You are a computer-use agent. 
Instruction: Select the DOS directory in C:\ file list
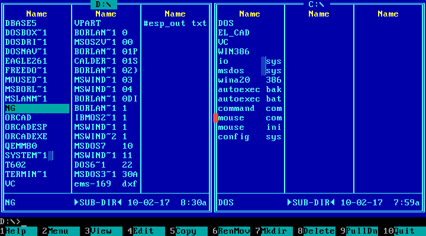226,23
